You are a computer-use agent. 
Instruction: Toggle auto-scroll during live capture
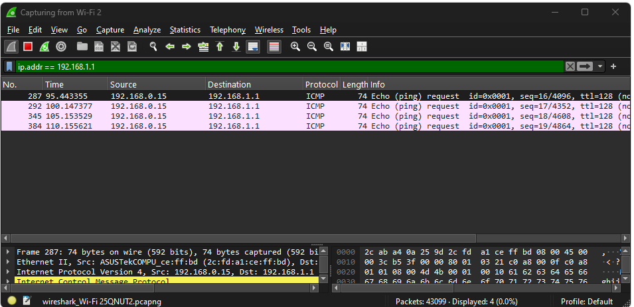pyautogui.click(x=252, y=46)
